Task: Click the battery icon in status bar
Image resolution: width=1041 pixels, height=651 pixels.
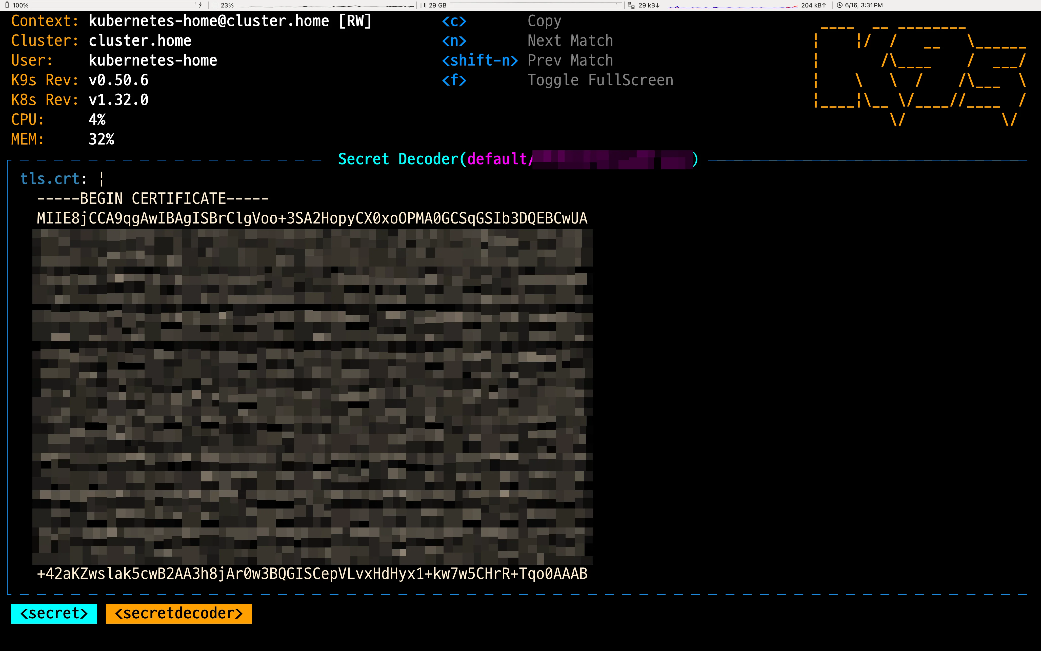Action: click(7, 5)
